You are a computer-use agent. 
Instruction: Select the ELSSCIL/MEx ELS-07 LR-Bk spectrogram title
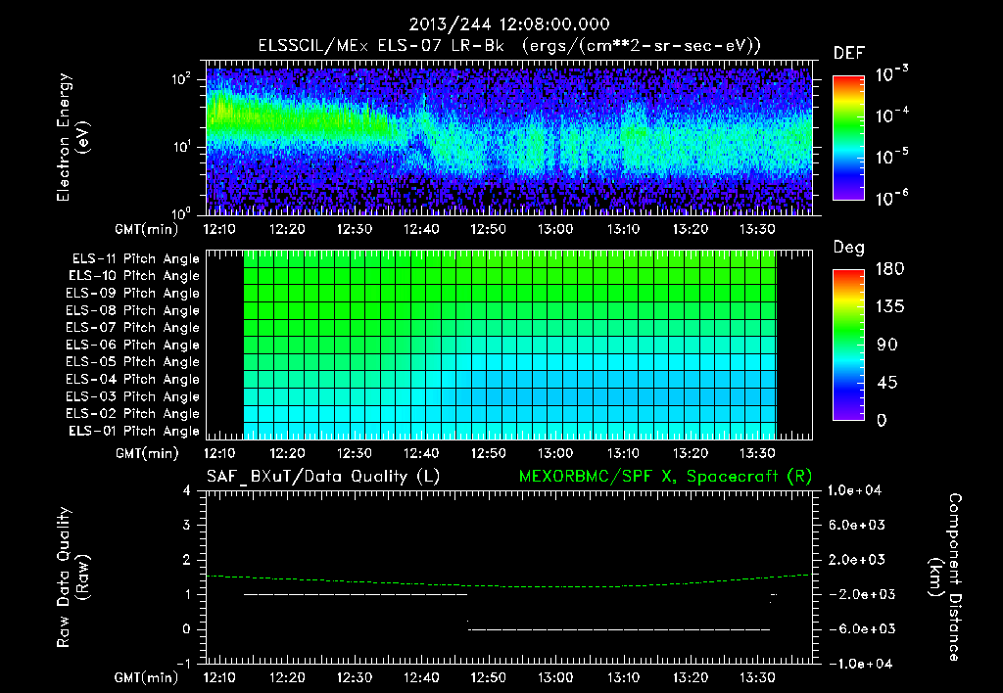508,46
